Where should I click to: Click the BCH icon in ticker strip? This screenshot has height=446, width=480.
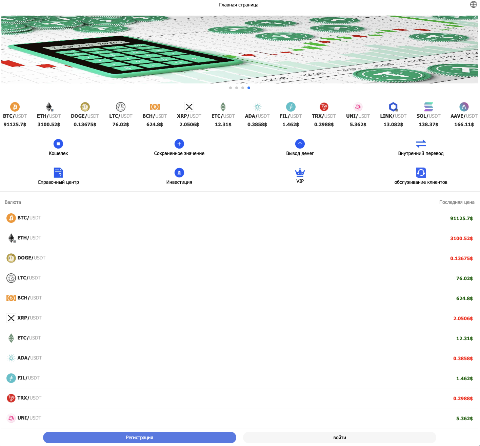pyautogui.click(x=155, y=107)
